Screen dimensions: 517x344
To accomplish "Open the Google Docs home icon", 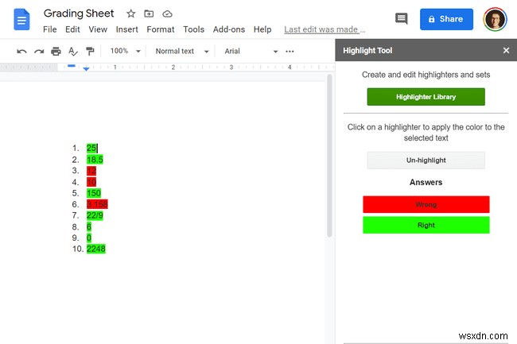I will (x=21, y=19).
